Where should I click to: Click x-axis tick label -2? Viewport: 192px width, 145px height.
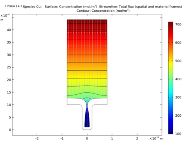coord(37,139)
